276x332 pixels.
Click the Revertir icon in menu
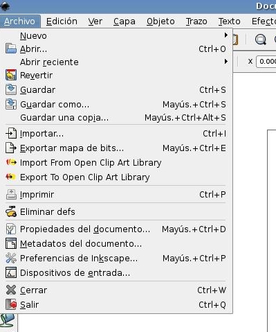pos(11,75)
